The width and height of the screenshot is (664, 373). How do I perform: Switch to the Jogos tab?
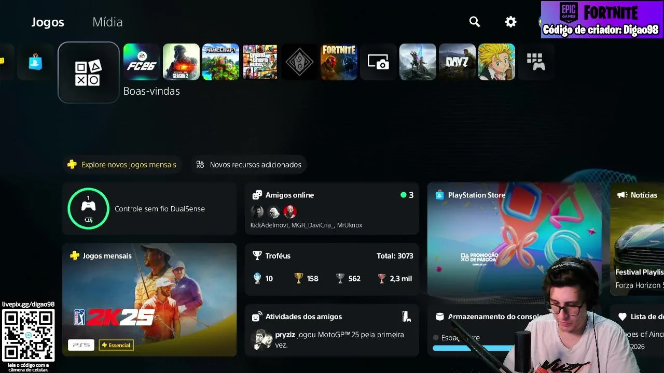[x=48, y=22]
